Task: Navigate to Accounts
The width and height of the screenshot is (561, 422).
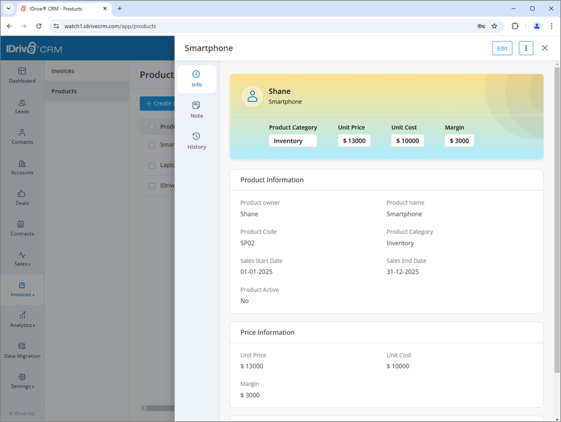Action: [x=22, y=167]
